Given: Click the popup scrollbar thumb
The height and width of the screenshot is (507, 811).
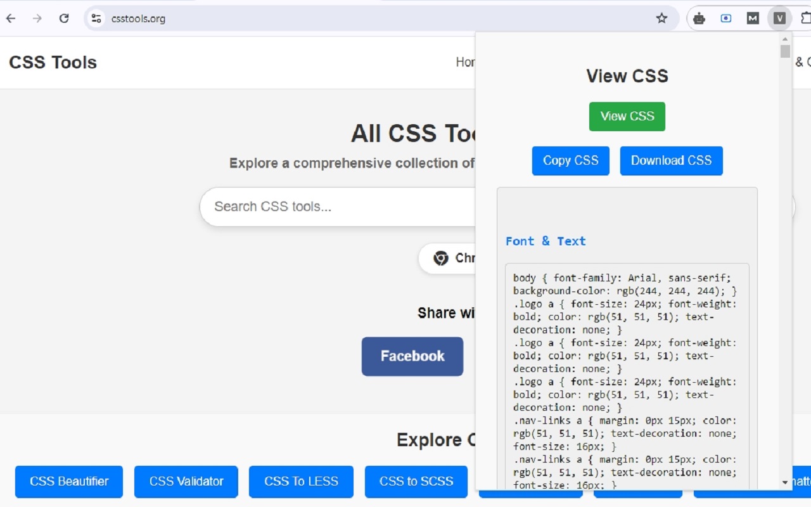Looking at the screenshot, I should [x=785, y=51].
